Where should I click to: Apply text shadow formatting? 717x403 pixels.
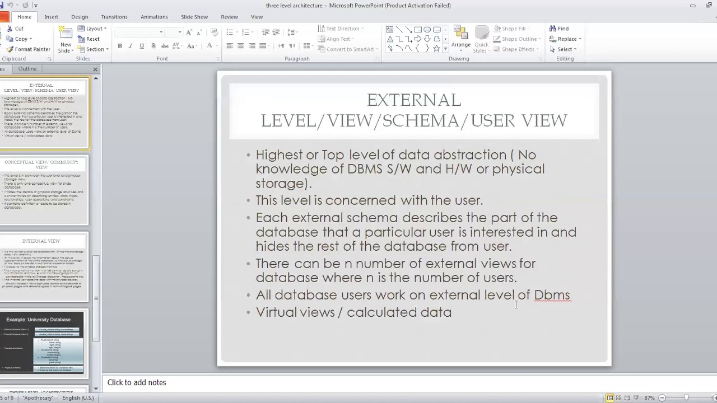coord(153,46)
